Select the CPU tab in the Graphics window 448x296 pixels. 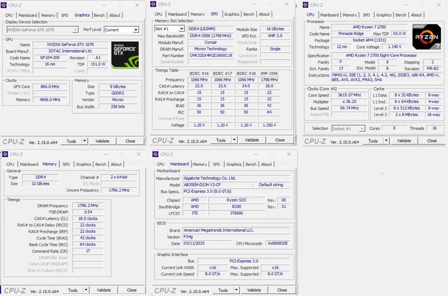click(x=9, y=15)
